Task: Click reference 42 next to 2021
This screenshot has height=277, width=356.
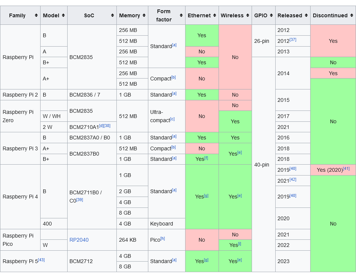Action: coord(293,179)
